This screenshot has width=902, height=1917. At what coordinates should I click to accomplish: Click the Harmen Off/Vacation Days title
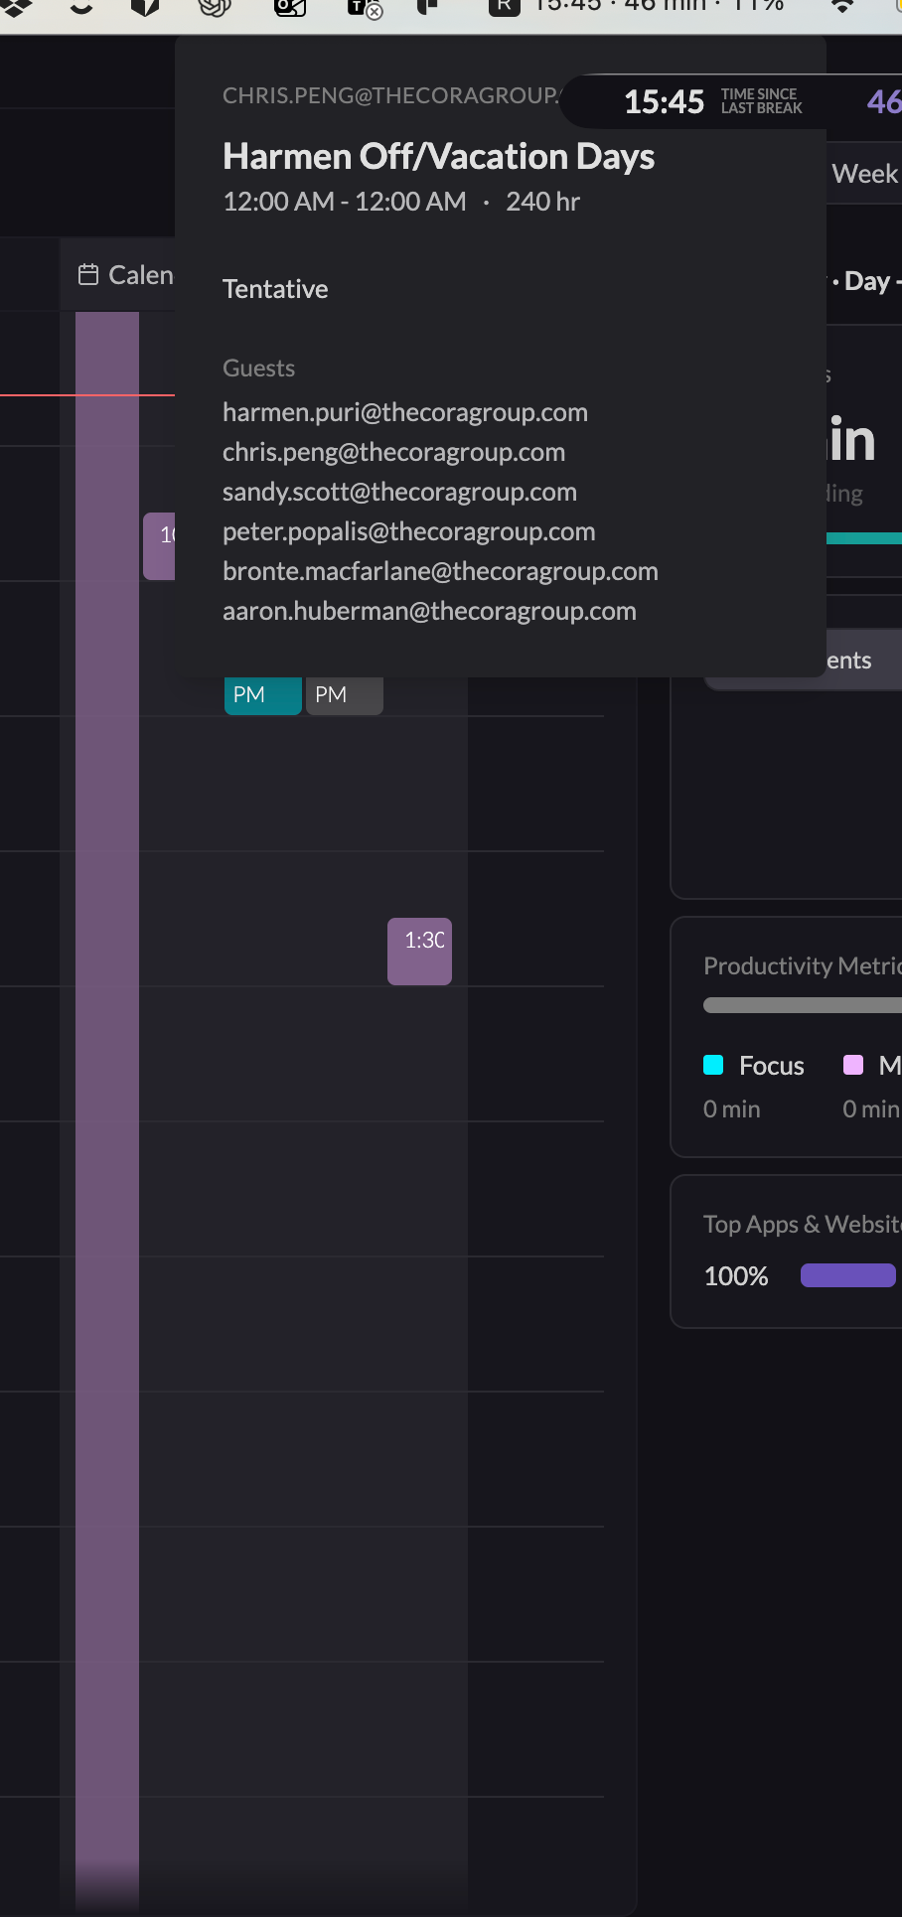pos(438,156)
